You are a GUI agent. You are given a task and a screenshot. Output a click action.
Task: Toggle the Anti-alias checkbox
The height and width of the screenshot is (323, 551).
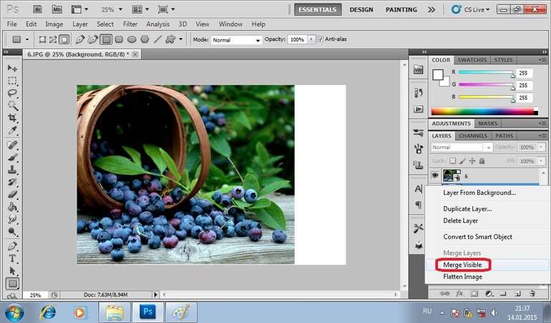(321, 39)
